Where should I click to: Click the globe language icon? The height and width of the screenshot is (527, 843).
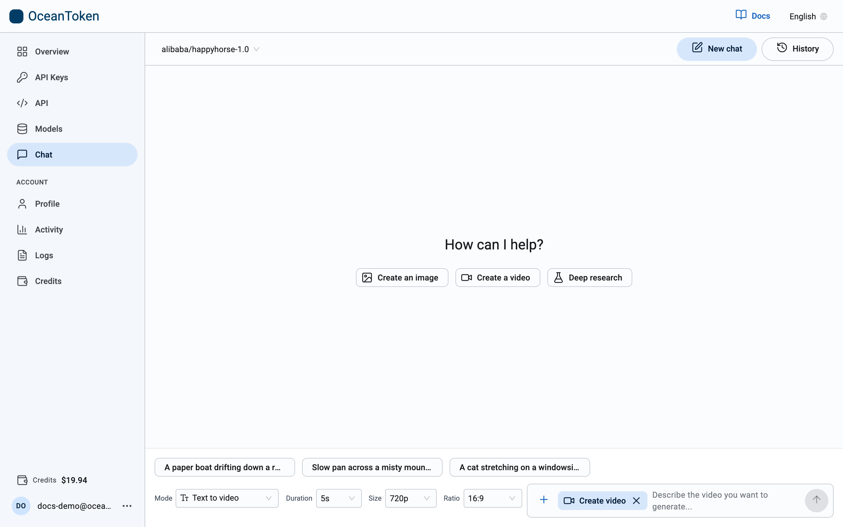click(823, 16)
